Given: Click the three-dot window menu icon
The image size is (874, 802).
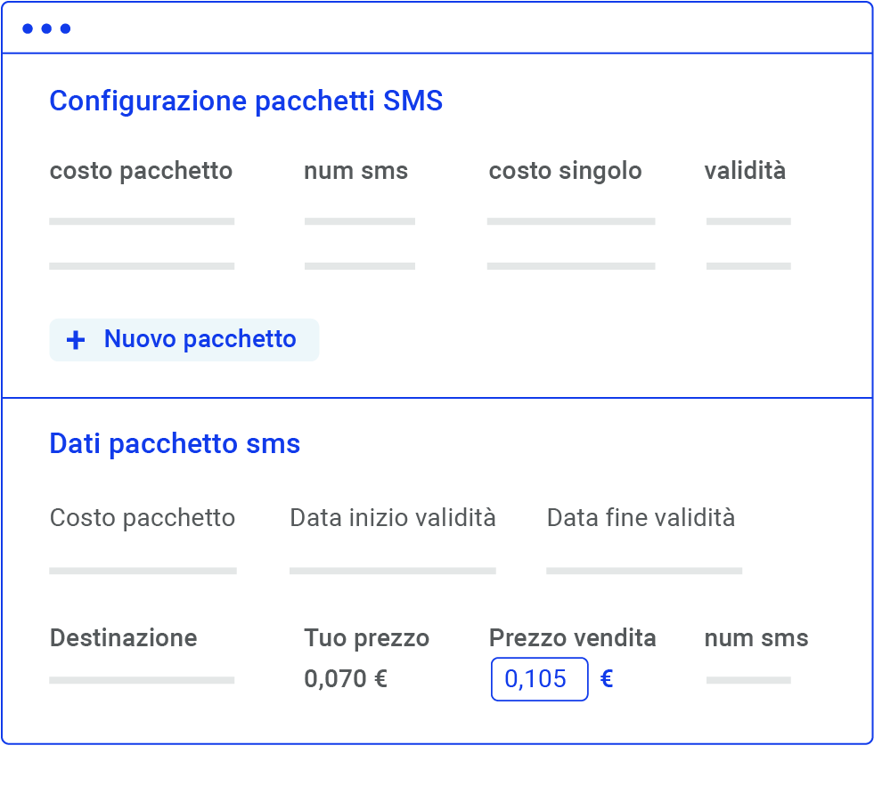Looking at the screenshot, I should [x=46, y=28].
